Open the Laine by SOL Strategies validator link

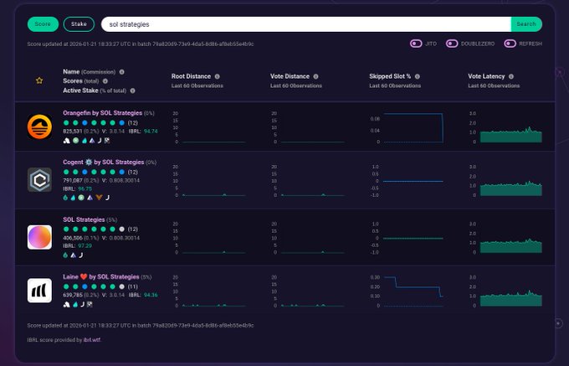(x=100, y=276)
